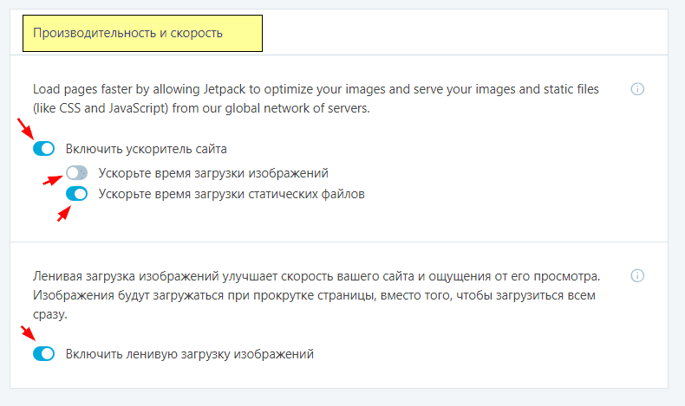Open info icon beside lazy loading description
This screenshot has height=406, width=685.
637,275
